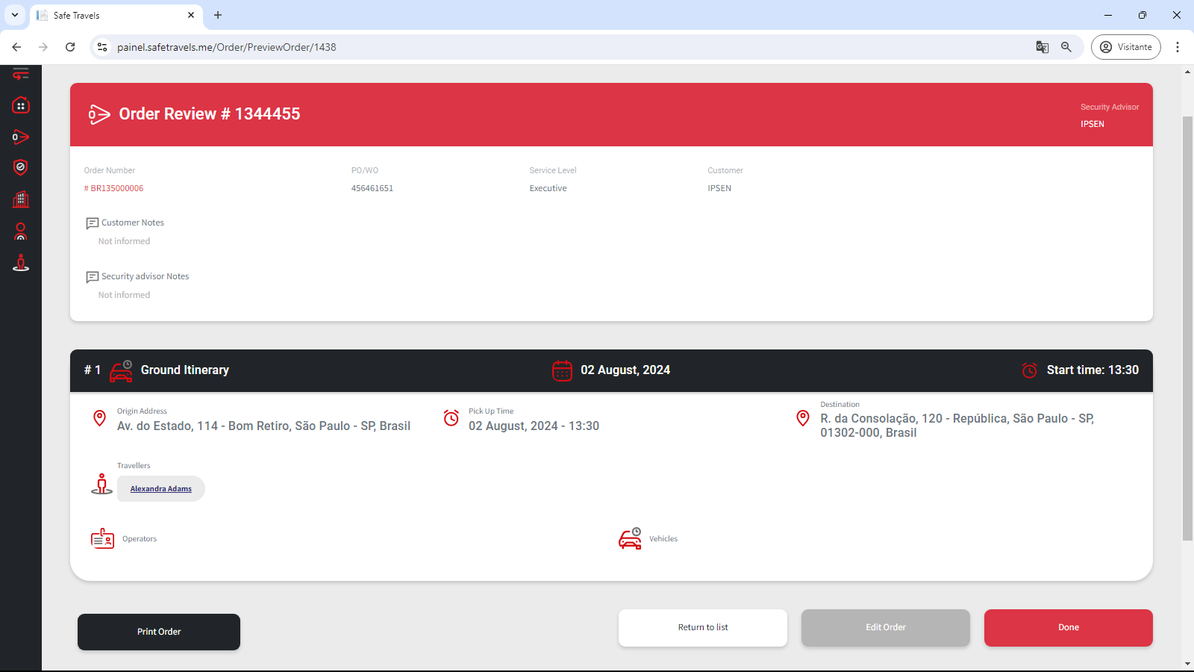Screen dimensions: 1194x672
Task: Open the security shield icon in sidebar
Action: pos(21,167)
